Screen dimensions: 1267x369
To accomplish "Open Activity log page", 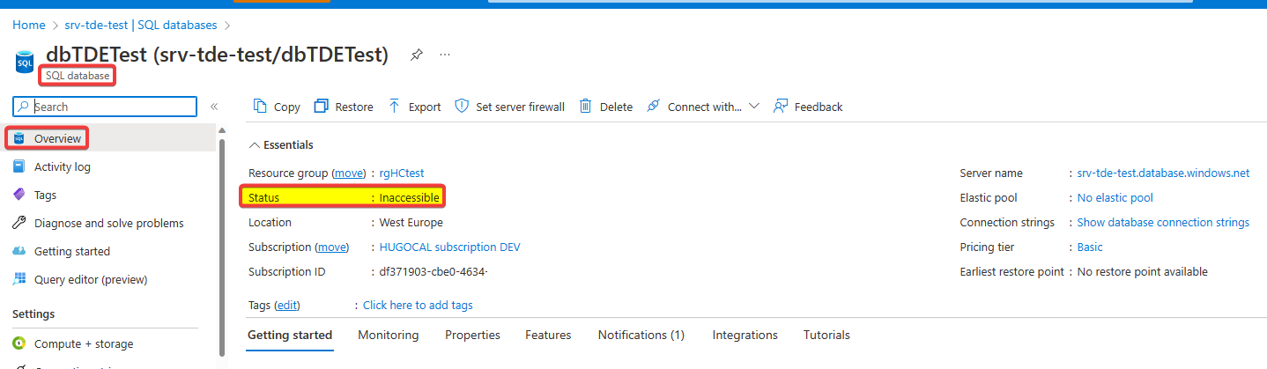I will coord(63,166).
